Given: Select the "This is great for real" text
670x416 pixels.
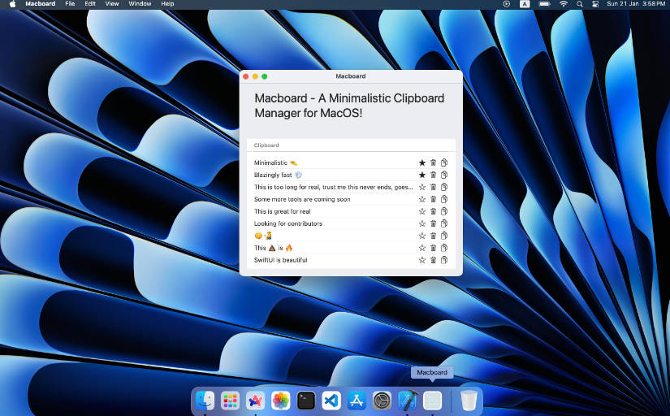Looking at the screenshot, I should [282, 211].
